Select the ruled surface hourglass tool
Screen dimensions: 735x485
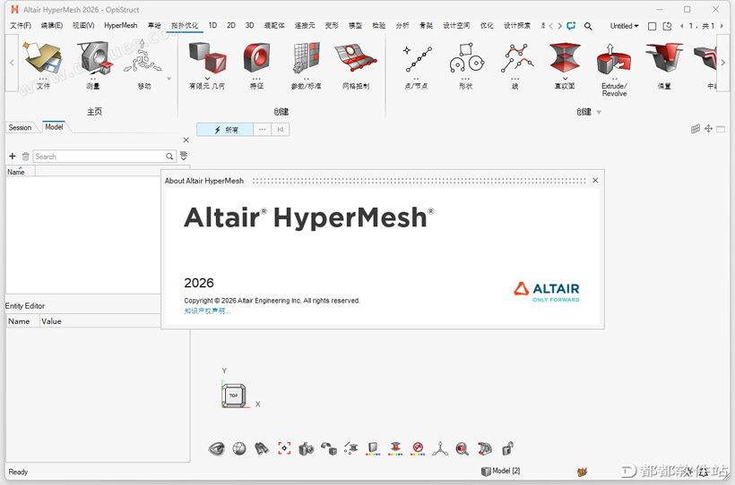click(565, 58)
